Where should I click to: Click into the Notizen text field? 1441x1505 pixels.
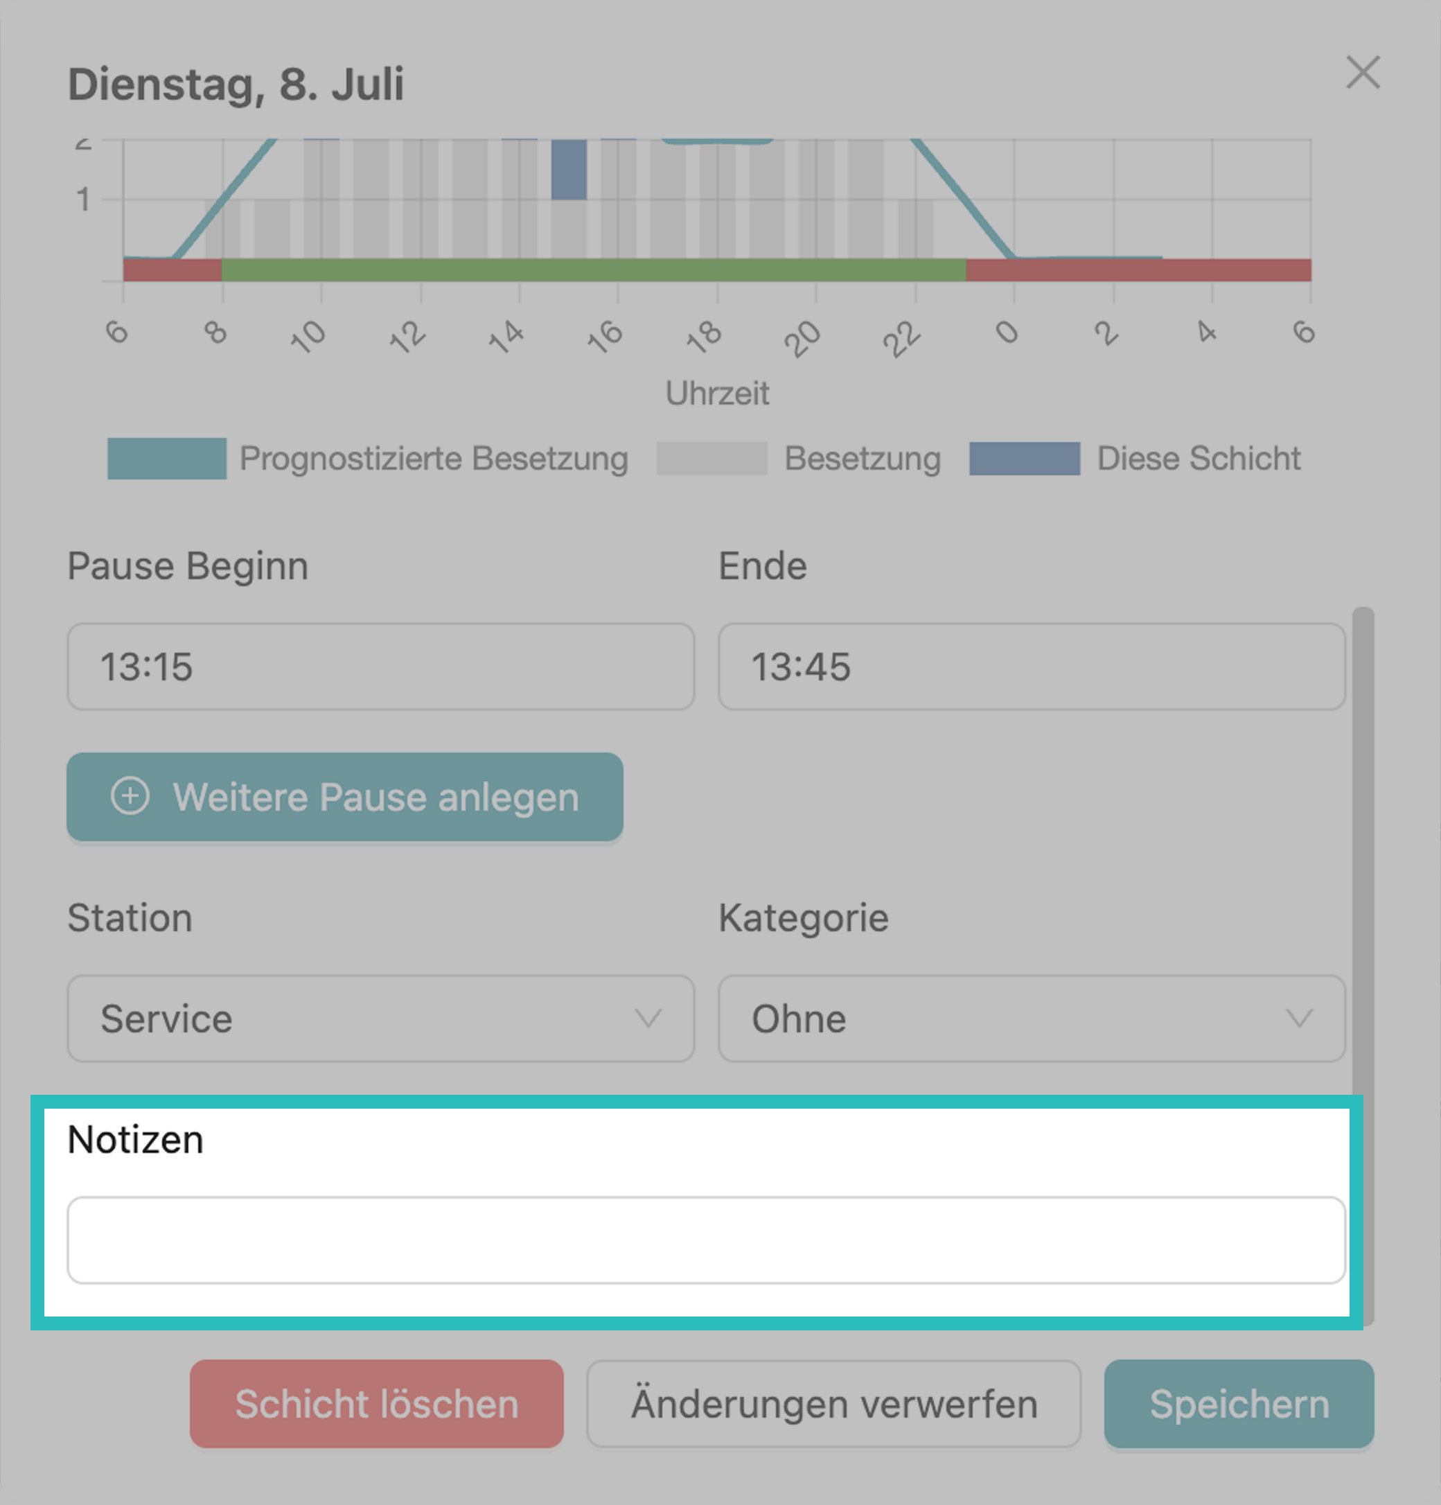point(705,1240)
